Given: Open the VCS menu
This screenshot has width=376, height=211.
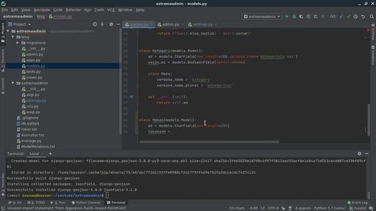Looking at the screenshot, I should coord(111,10).
